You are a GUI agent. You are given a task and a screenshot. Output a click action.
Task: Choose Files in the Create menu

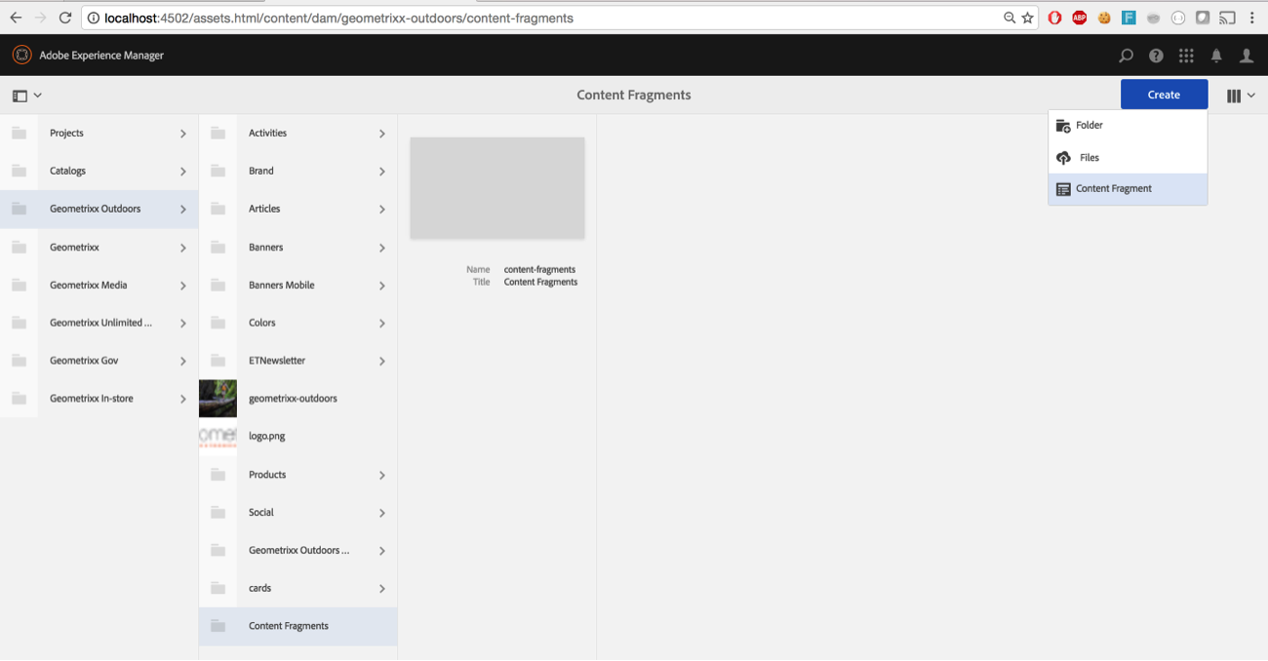[x=1089, y=158]
